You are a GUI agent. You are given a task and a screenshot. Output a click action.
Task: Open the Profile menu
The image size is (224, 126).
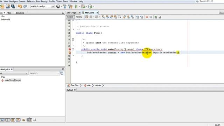52,1
